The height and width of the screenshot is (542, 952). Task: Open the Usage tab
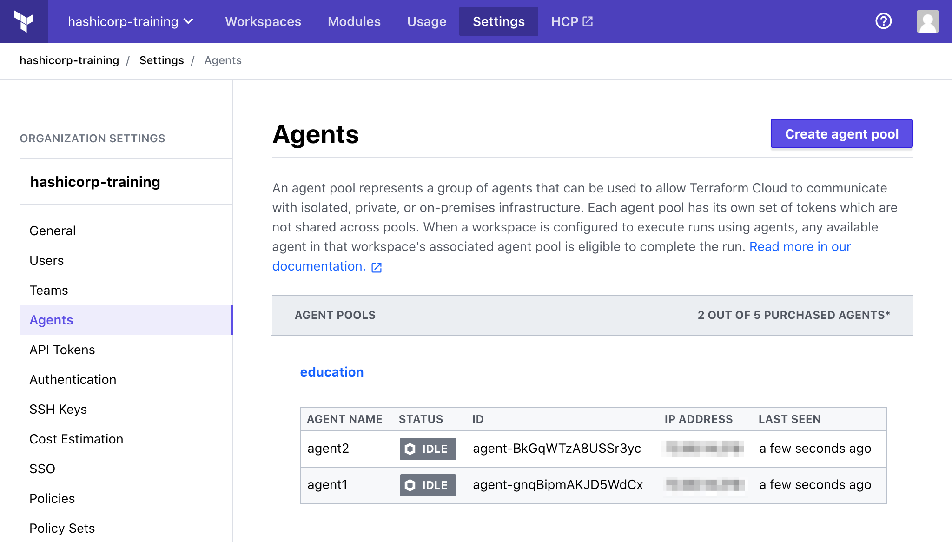point(427,21)
